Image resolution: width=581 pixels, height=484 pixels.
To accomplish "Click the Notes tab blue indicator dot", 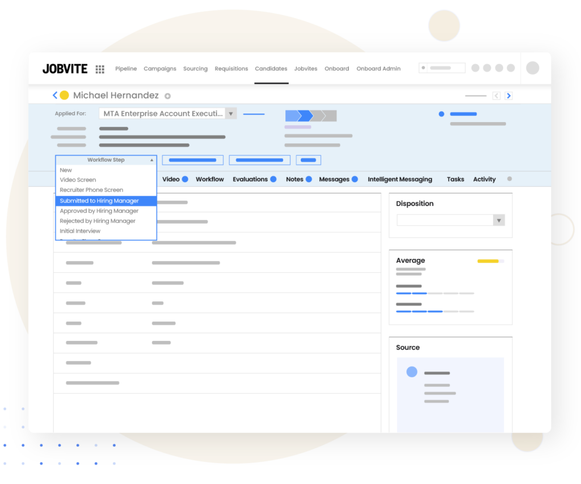I will (x=309, y=179).
